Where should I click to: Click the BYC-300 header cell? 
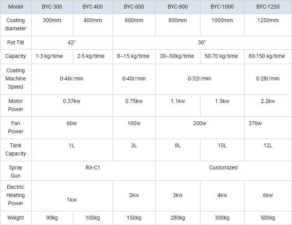[x=52, y=7]
